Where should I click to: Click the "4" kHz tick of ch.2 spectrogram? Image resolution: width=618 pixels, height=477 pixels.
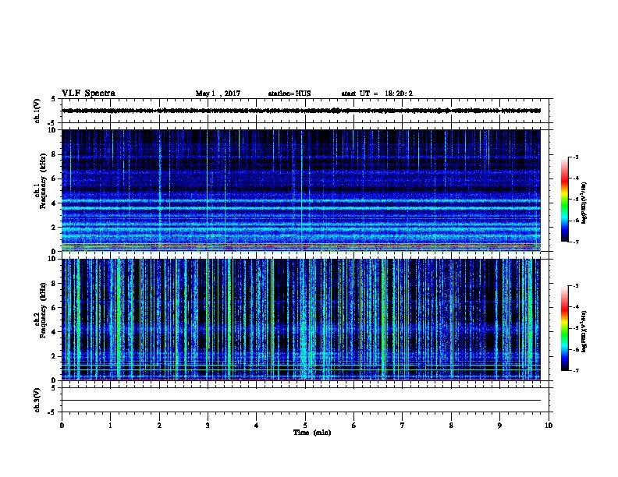pyautogui.click(x=54, y=332)
